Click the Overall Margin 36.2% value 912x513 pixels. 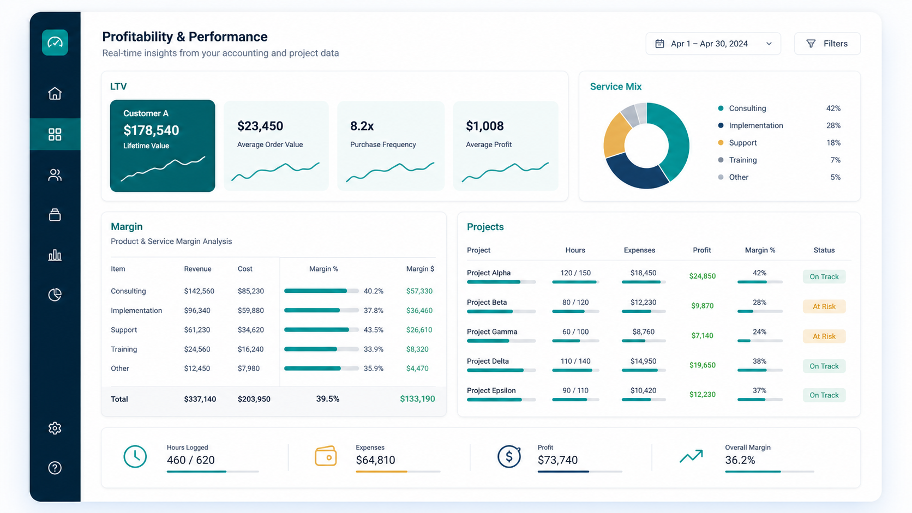pos(740,460)
